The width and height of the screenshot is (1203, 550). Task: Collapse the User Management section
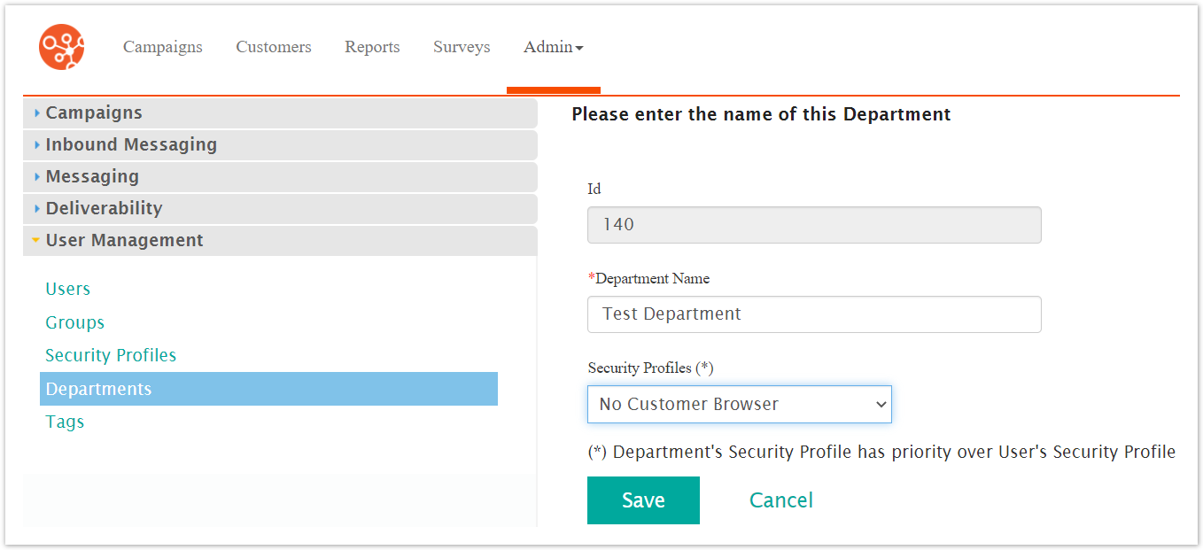coord(280,240)
